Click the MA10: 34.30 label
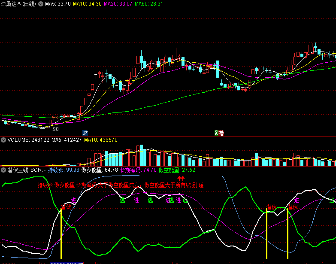Screen dimensions: 336x264 tap(87, 4)
